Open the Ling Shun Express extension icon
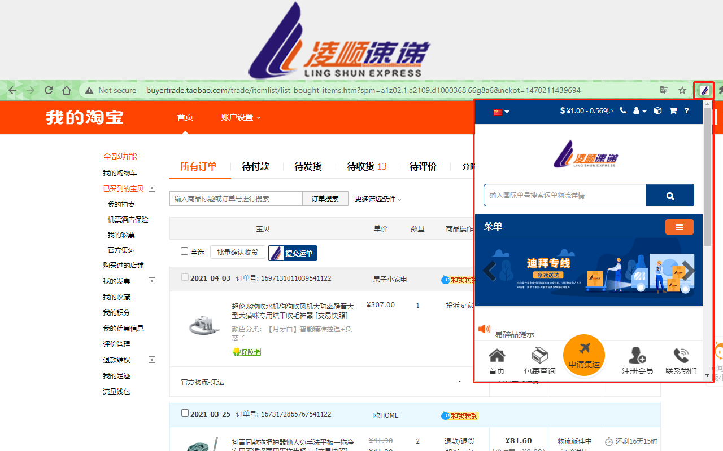 (x=704, y=90)
